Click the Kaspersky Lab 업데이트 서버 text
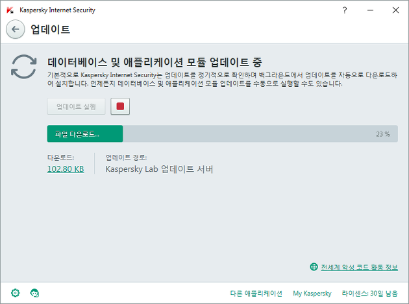 tap(159, 169)
